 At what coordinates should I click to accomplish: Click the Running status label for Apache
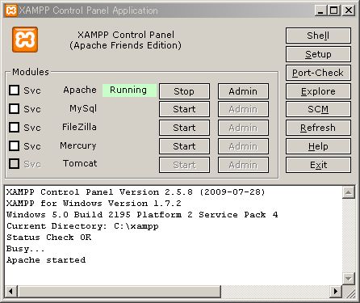point(129,90)
